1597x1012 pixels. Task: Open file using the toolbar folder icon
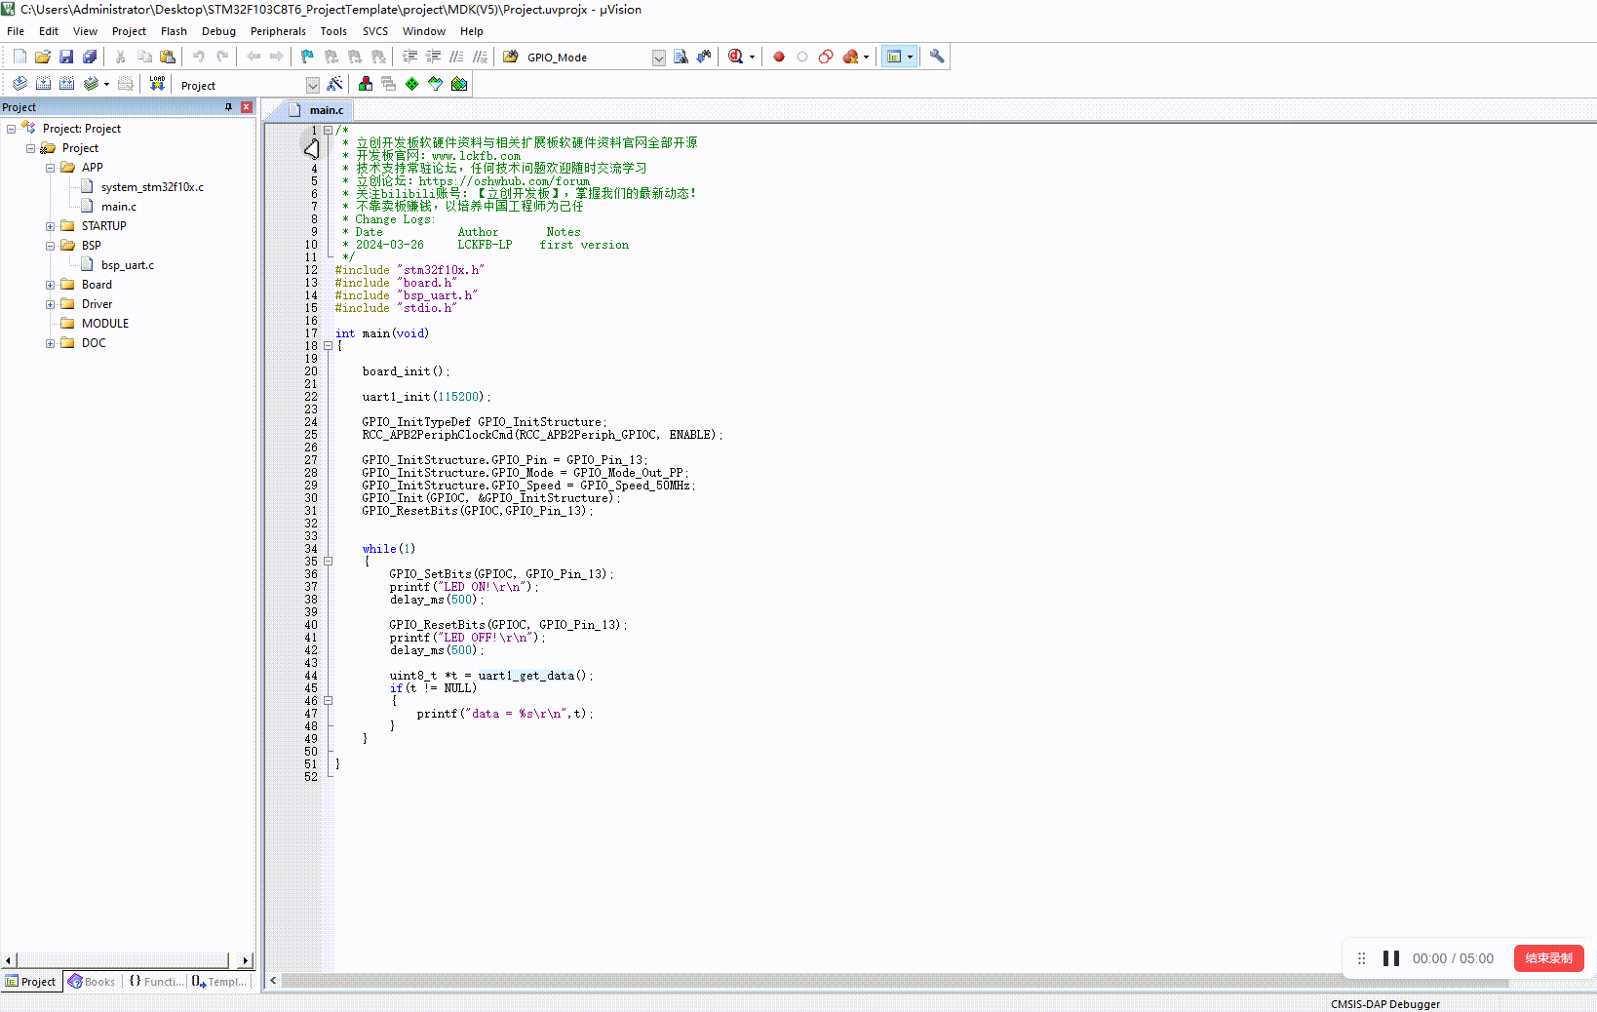click(43, 58)
